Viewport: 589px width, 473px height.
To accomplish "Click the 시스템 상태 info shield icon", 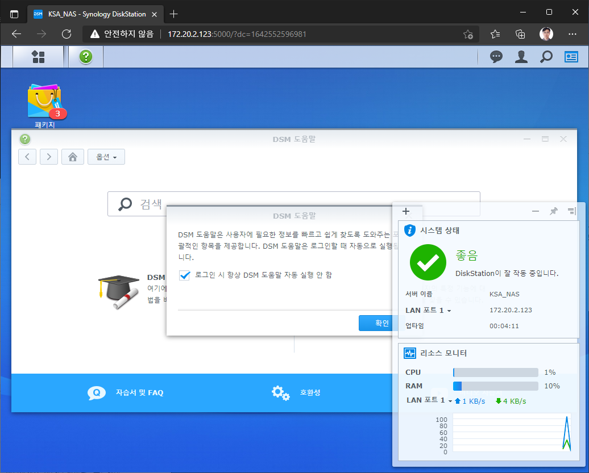I will (409, 230).
